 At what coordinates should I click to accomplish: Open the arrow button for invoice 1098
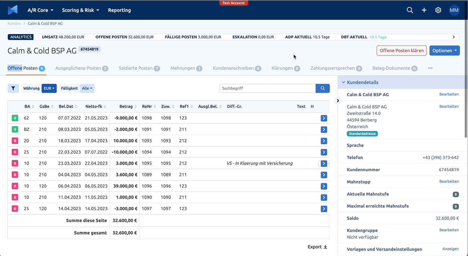(324, 118)
